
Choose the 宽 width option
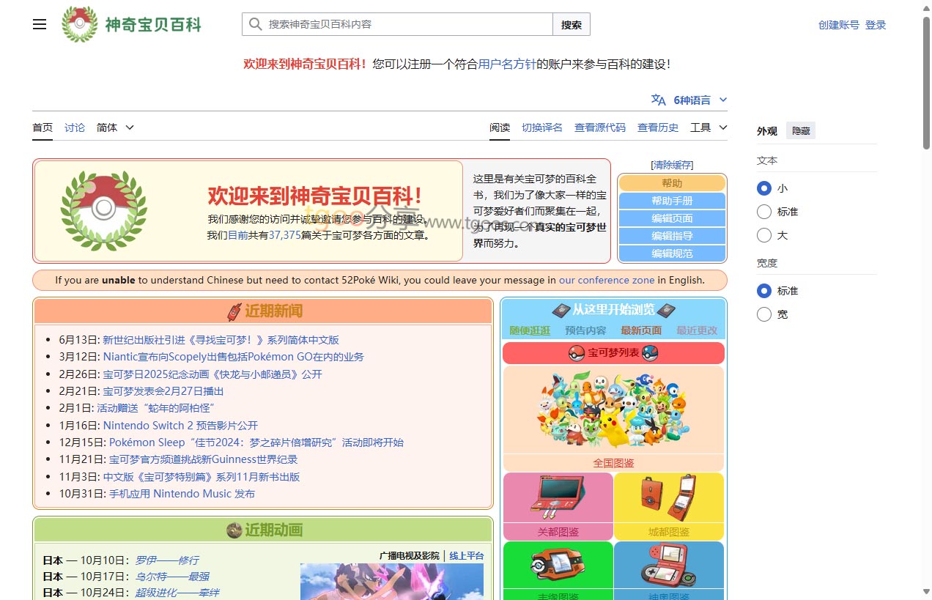click(764, 314)
